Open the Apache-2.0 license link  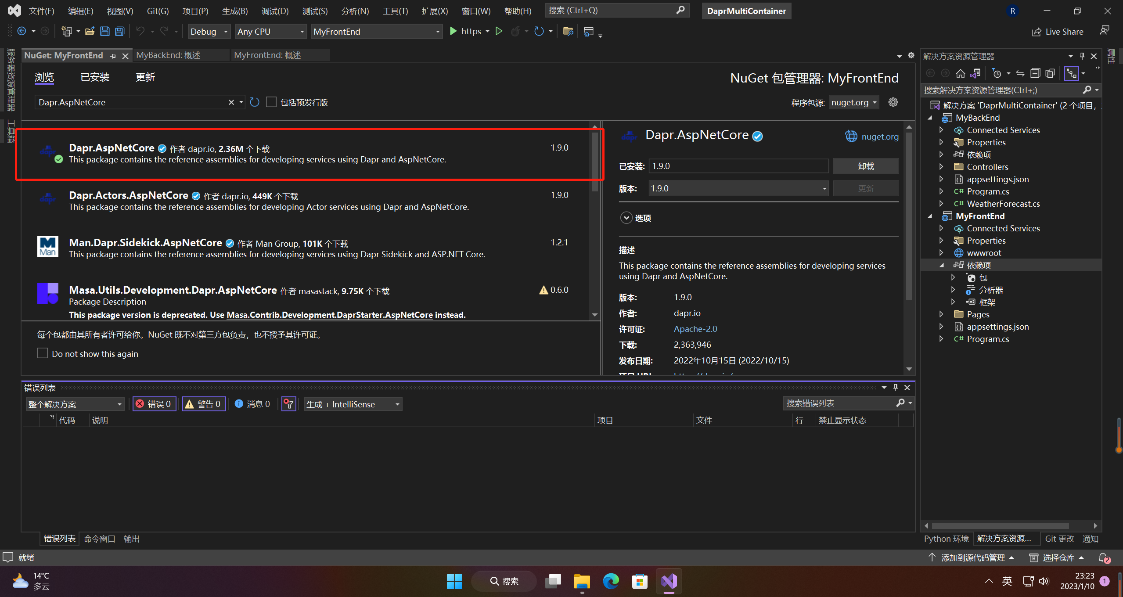695,329
